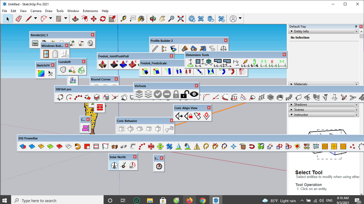Close the Dimension Tools toolbar
The image size is (364, 204).
[284, 55]
